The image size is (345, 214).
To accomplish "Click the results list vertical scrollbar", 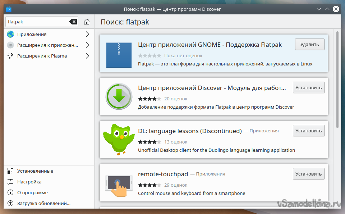I will 337,79.
